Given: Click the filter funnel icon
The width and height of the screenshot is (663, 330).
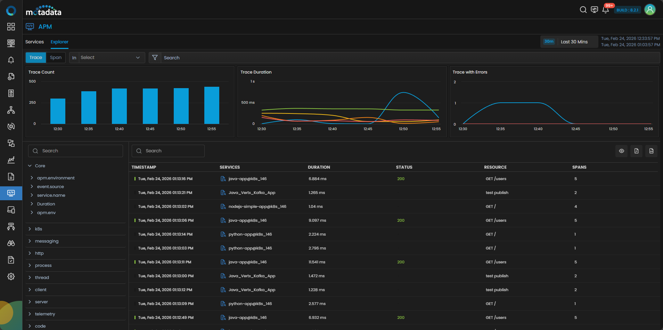Looking at the screenshot, I should click(x=155, y=58).
